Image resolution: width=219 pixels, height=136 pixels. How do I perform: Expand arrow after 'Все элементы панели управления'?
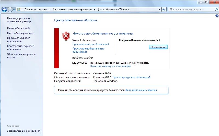click(94, 10)
